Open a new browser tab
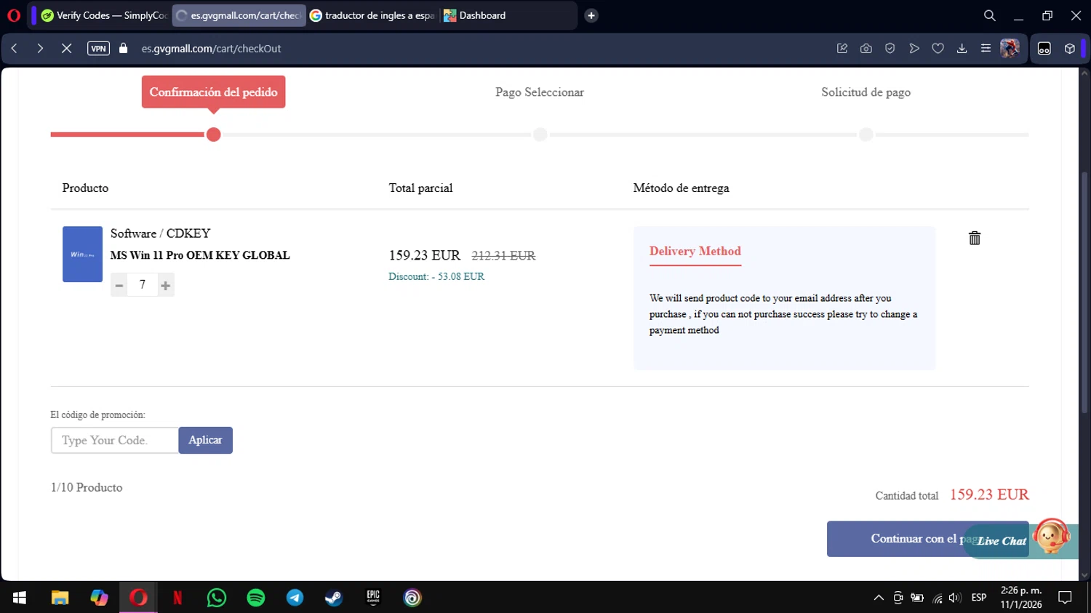 [x=591, y=15]
